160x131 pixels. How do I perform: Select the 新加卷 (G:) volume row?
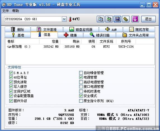(x=80, y=47)
